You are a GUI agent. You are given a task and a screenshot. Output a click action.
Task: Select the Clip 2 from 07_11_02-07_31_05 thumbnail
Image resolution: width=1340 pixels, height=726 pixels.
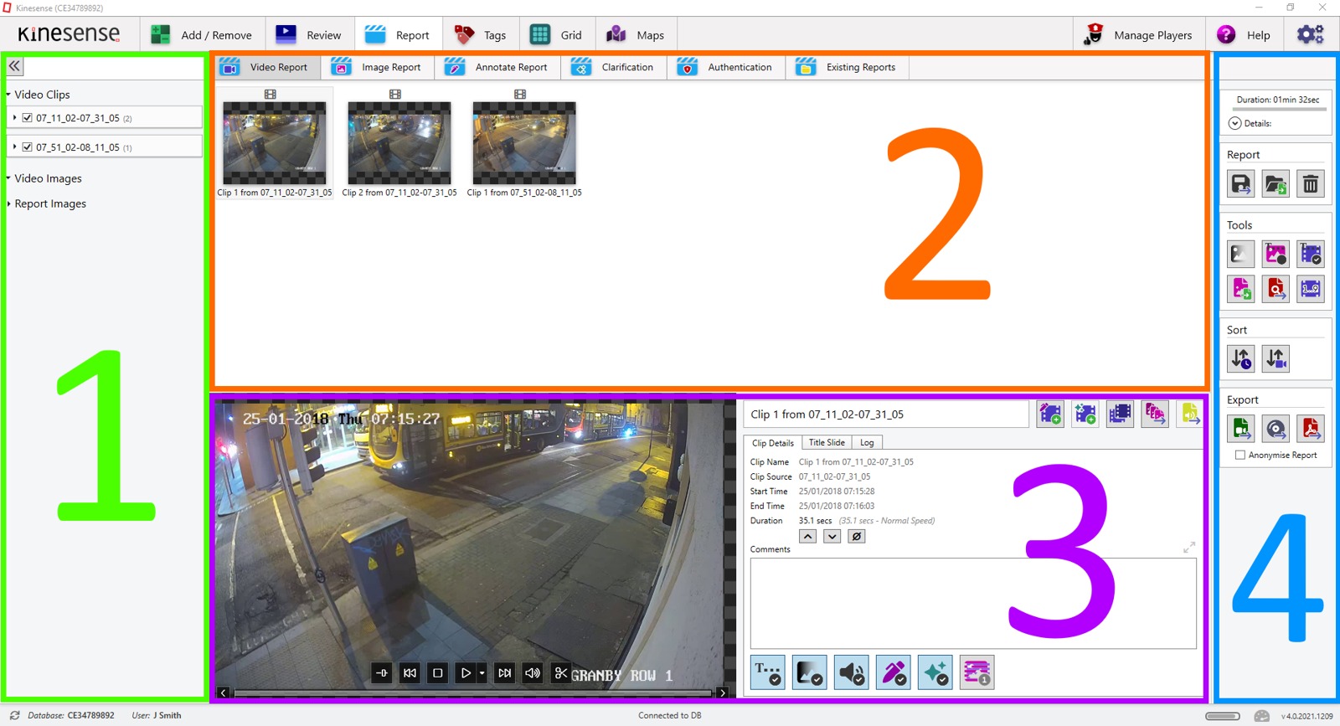point(399,143)
